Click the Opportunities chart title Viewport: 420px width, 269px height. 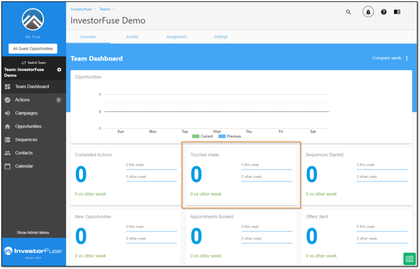point(88,77)
